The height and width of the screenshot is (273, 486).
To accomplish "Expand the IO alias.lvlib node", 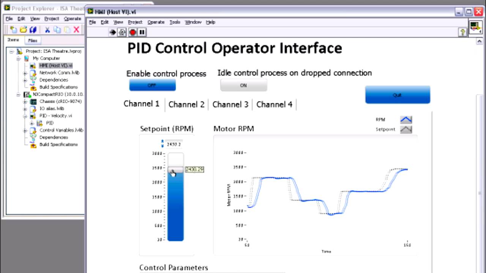I will pyautogui.click(x=25, y=109).
